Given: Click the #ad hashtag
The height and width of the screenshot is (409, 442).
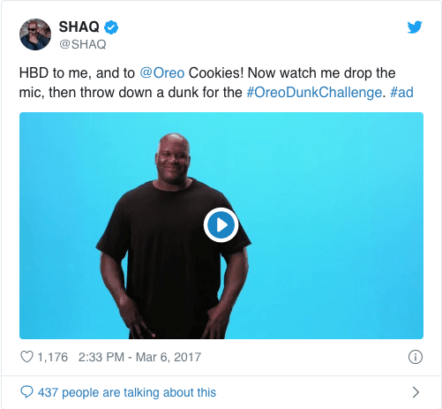Looking at the screenshot, I should (x=401, y=93).
